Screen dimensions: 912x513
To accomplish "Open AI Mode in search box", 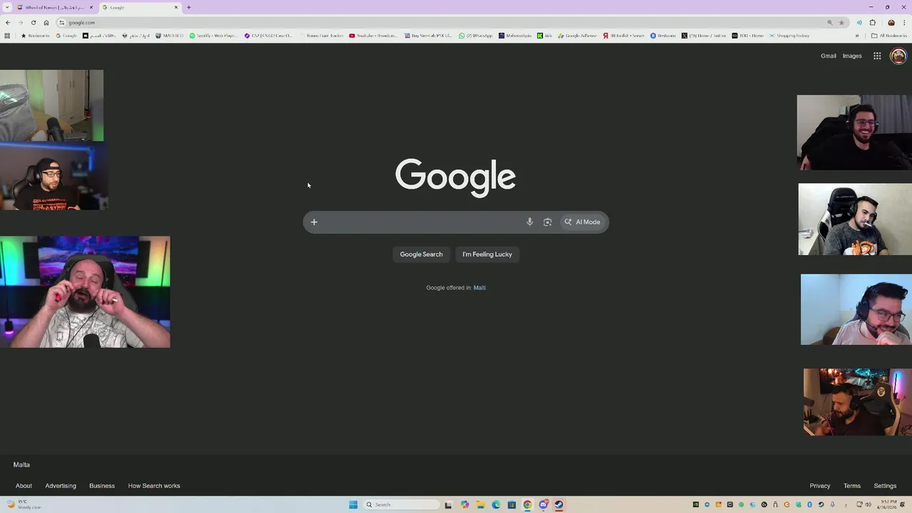I will point(583,222).
